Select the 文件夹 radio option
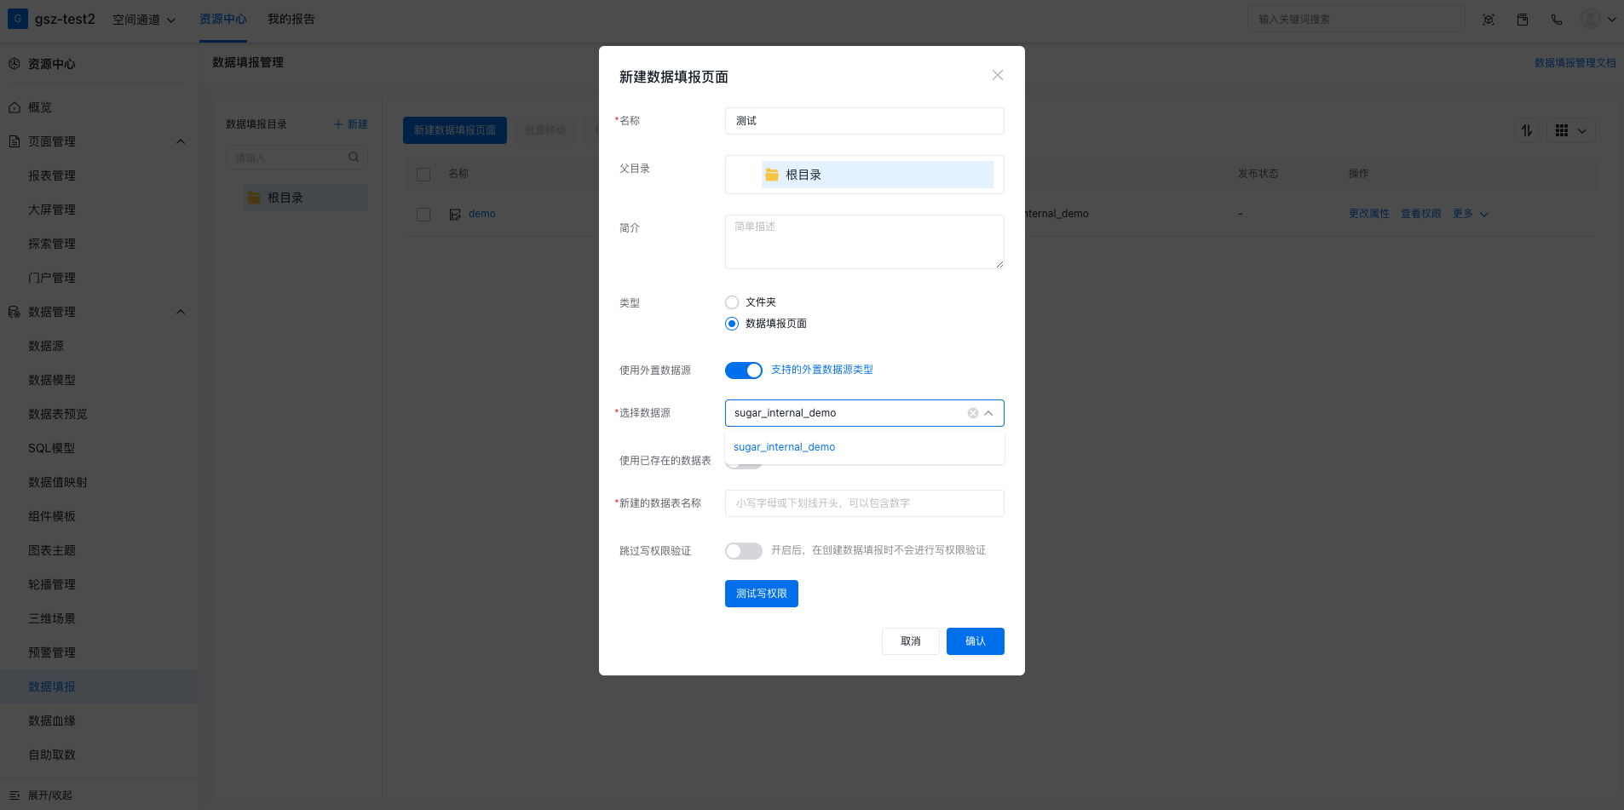The image size is (1624, 810). point(732,302)
